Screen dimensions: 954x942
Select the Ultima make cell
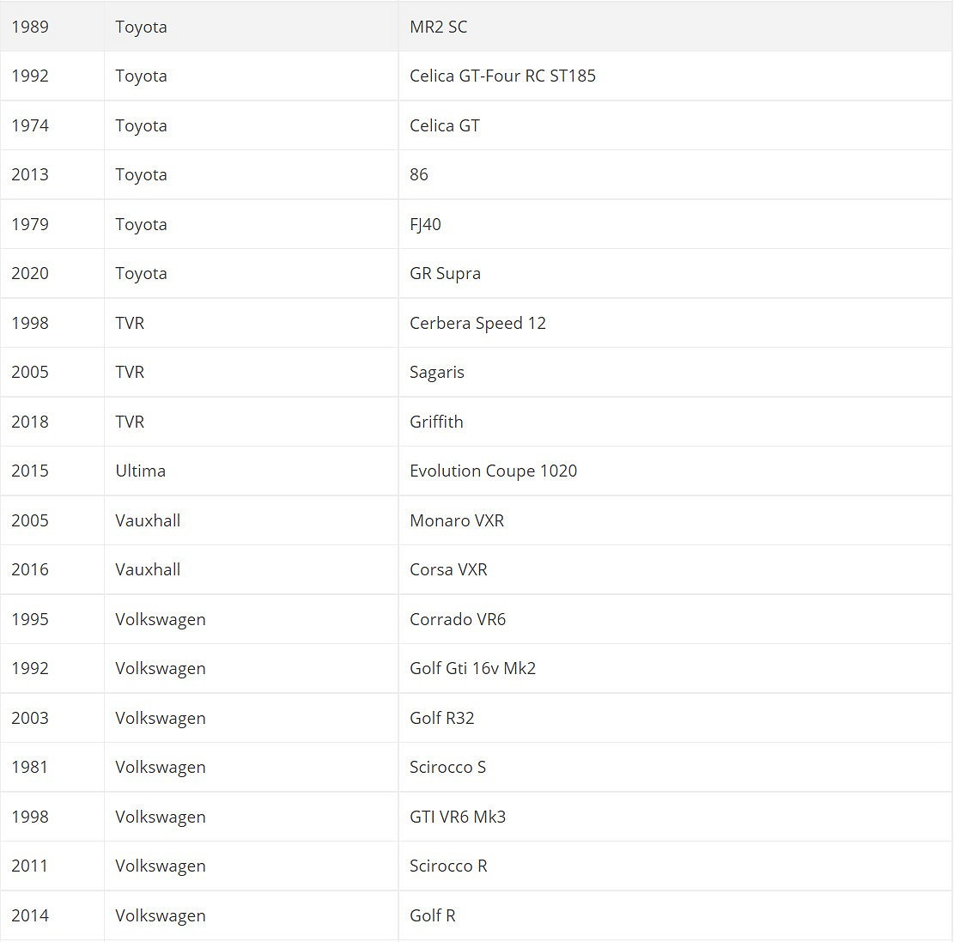[x=140, y=471]
